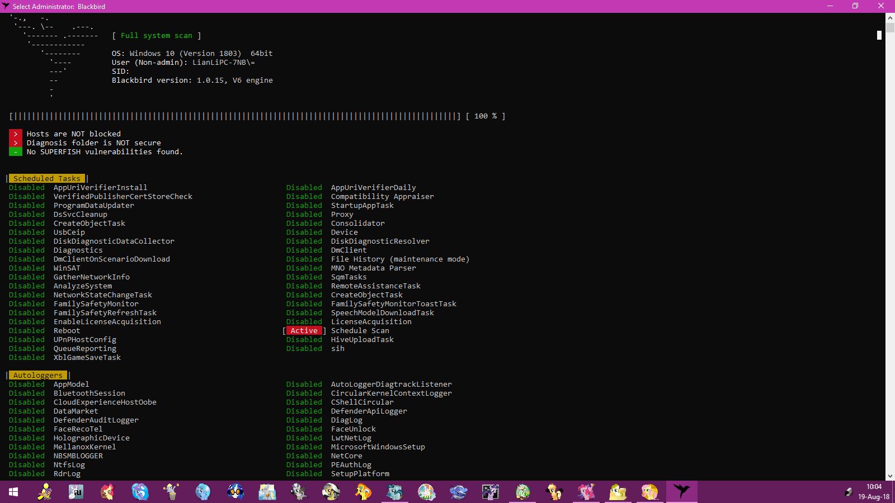Open the Derpy blue-folder taskbar icon
This screenshot has height=503, width=895.
click(x=267, y=492)
